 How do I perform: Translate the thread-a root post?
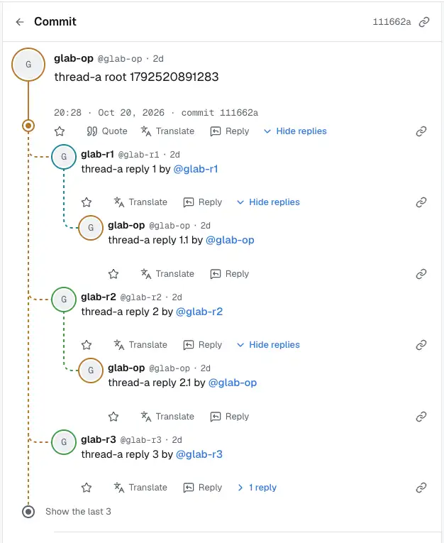[x=167, y=131]
